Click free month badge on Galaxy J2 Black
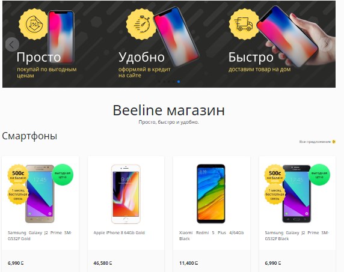This screenshot has width=344, height=272. pyautogui.click(x=275, y=194)
